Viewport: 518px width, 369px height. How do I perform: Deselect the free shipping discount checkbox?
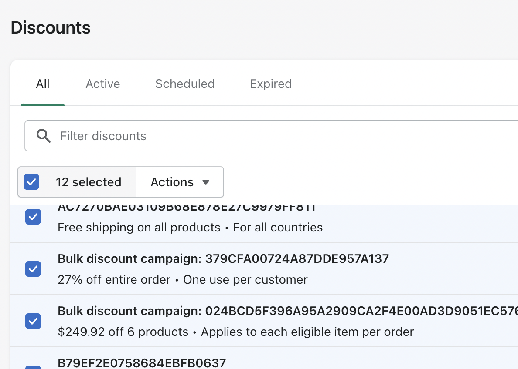33,217
